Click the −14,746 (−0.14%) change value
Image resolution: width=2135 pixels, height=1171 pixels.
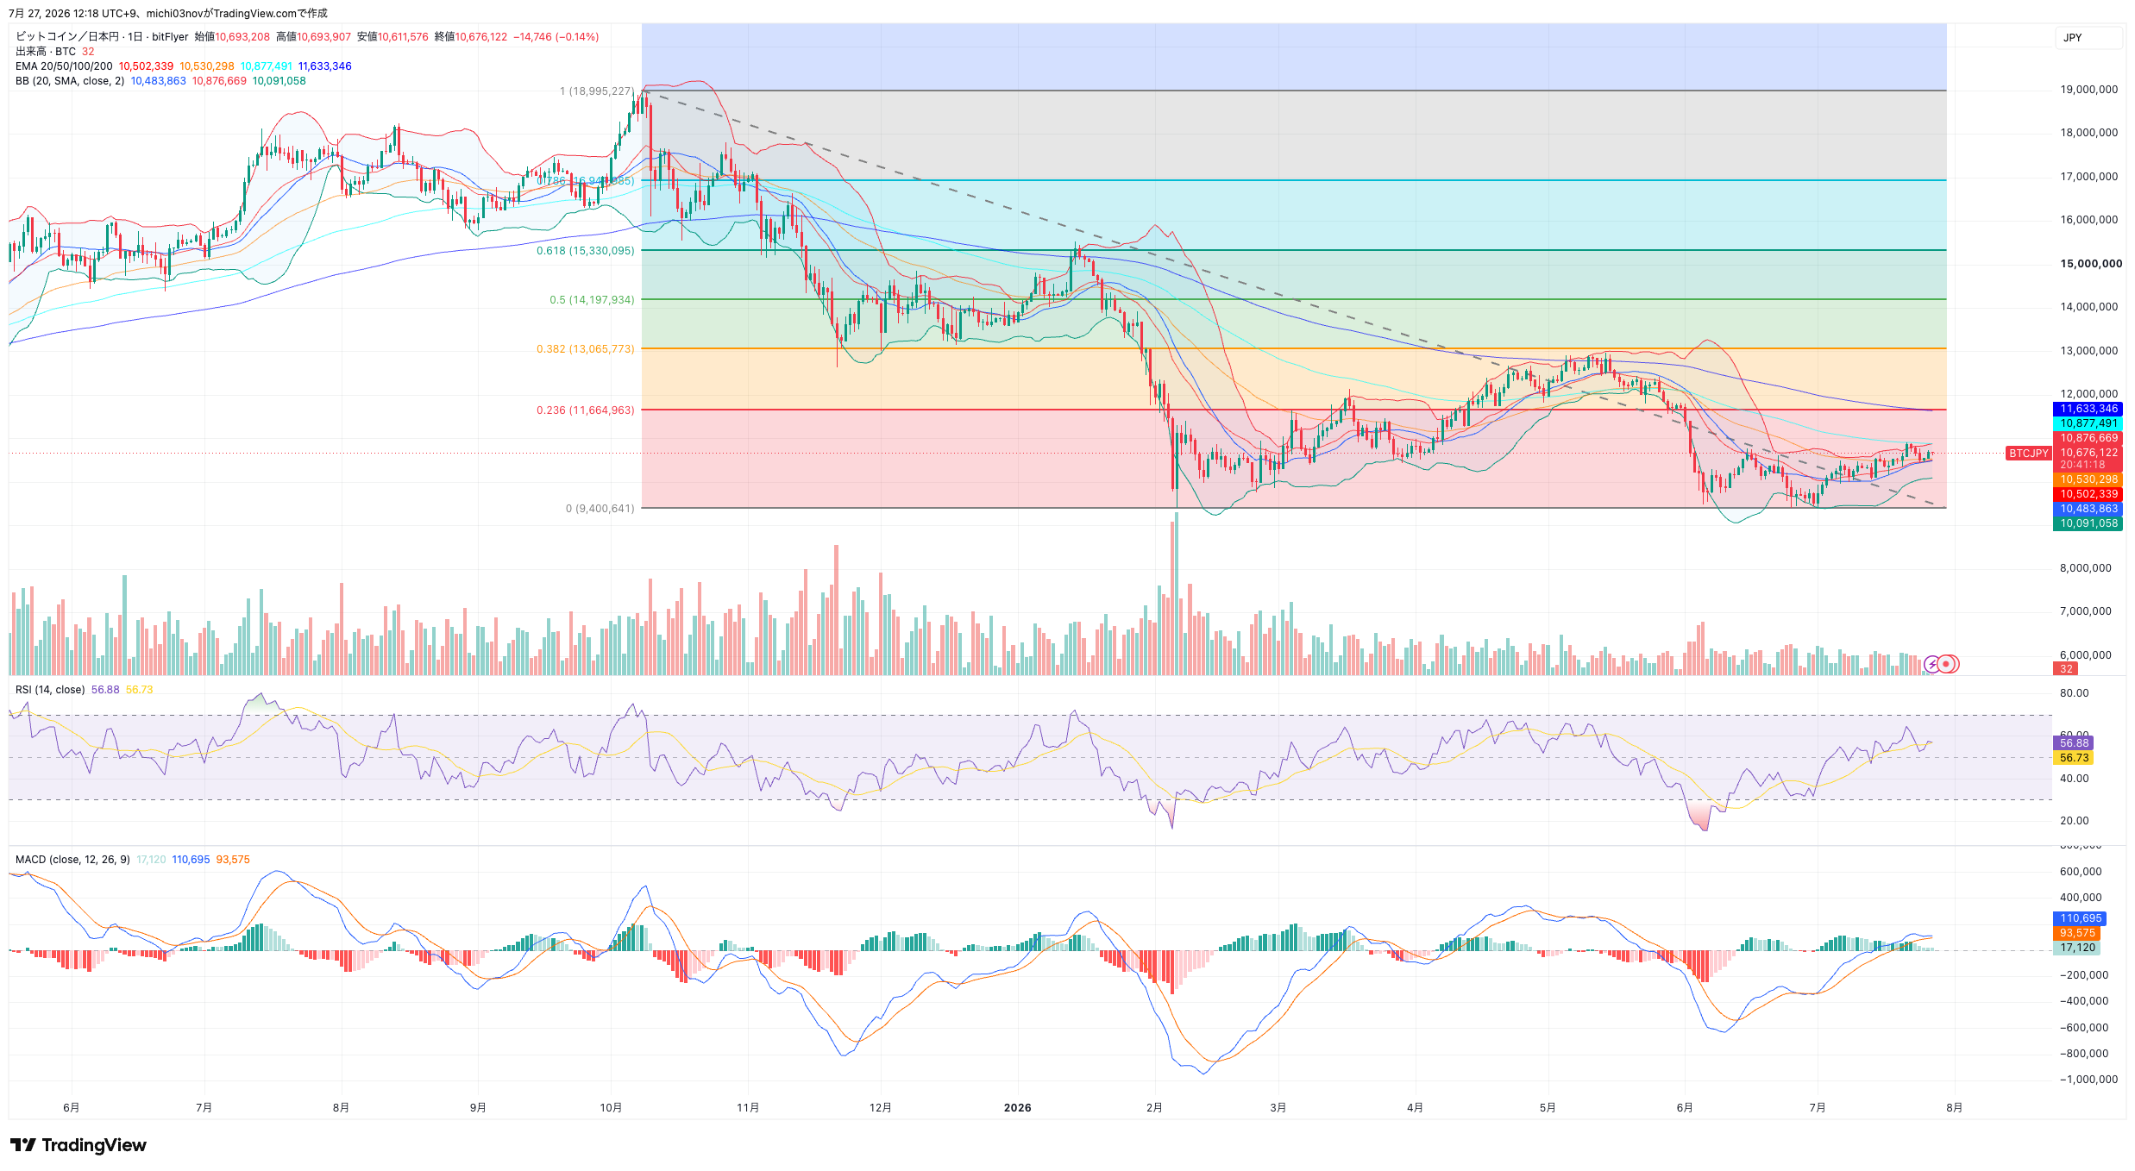(556, 37)
